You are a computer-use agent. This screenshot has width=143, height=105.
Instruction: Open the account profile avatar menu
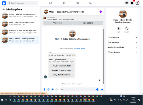coord(137,3)
